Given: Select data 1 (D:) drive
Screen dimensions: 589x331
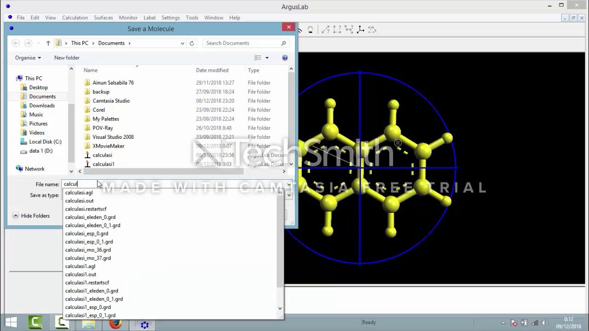Looking at the screenshot, I should [40, 151].
